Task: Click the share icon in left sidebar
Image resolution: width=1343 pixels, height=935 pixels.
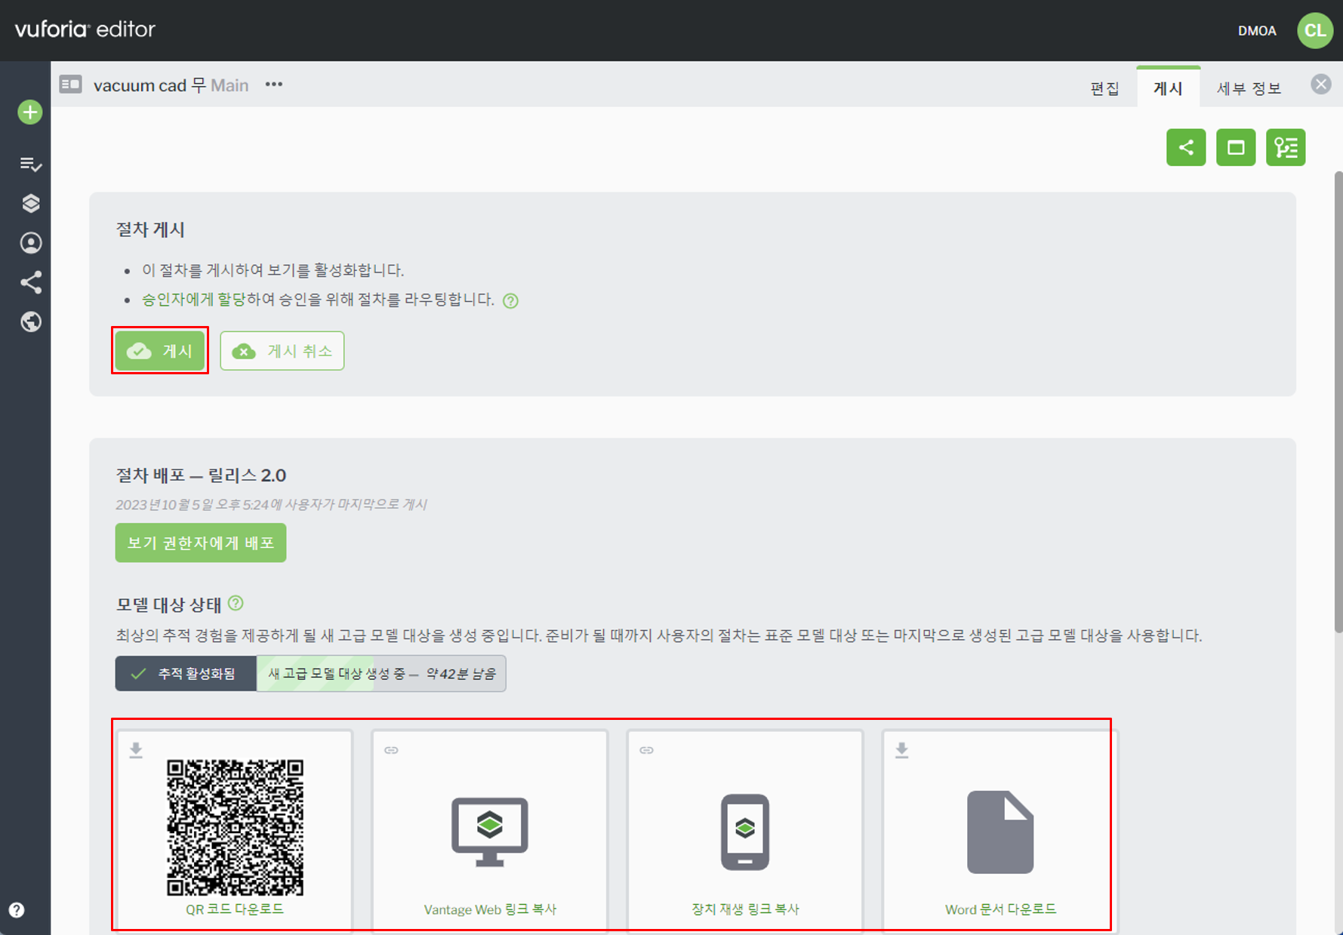Action: point(30,282)
